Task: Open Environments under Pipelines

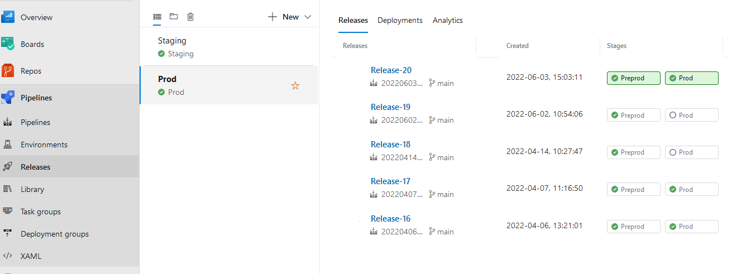Action: click(x=44, y=145)
